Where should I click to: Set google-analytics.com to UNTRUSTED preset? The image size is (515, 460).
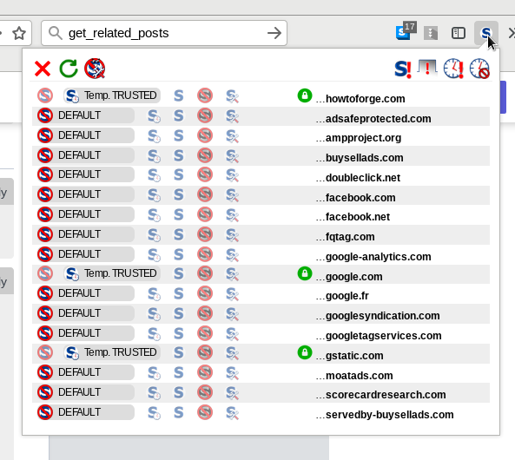(x=205, y=254)
